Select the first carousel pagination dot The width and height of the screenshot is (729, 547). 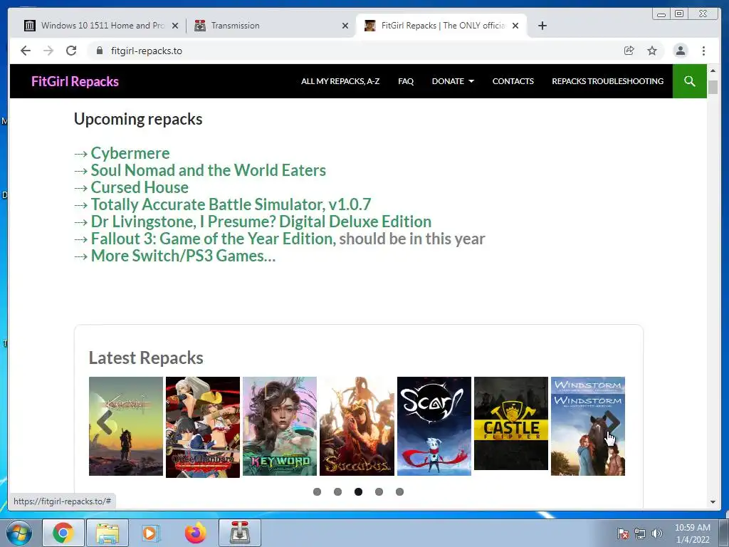coord(317,491)
